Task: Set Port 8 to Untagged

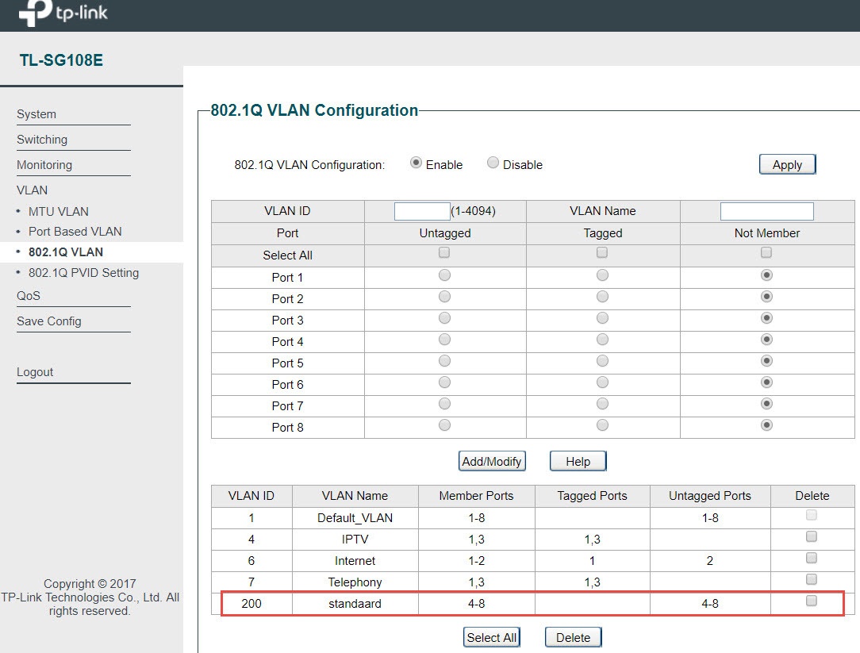Action: [445, 425]
